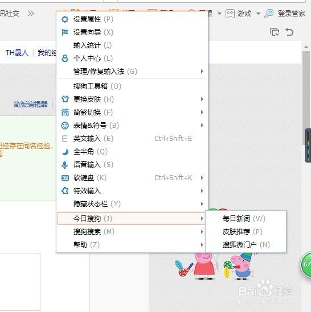Click the dark level meter widget
The width and height of the screenshot is (311, 312).
pyautogui.click(x=308, y=145)
